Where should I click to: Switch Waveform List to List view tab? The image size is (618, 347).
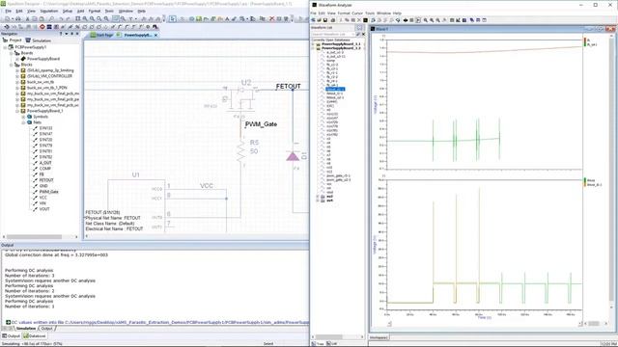[x=332, y=343]
